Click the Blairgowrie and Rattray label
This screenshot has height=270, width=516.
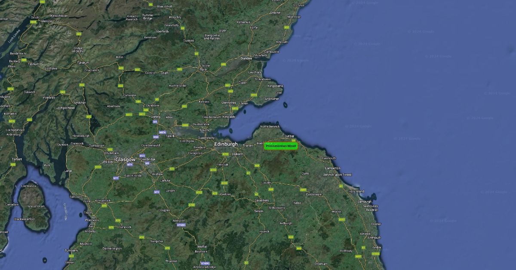(x=212, y=36)
